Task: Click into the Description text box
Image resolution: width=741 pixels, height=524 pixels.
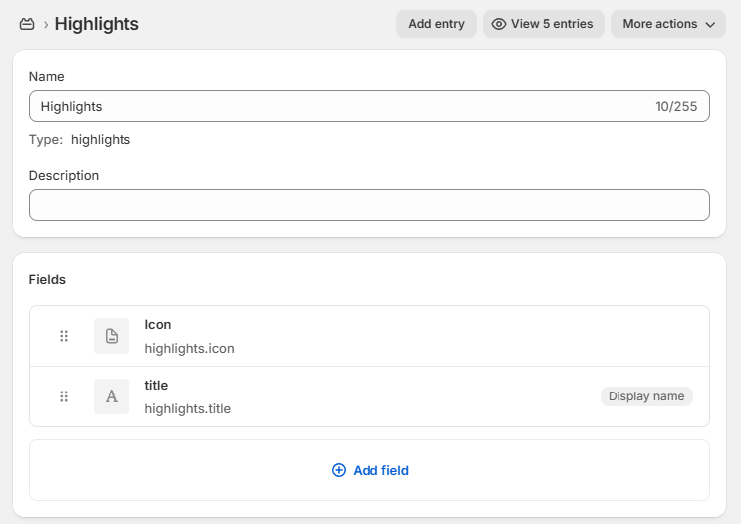Action: pos(369,205)
